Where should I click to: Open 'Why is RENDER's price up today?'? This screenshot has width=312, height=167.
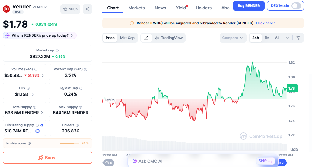[40, 35]
